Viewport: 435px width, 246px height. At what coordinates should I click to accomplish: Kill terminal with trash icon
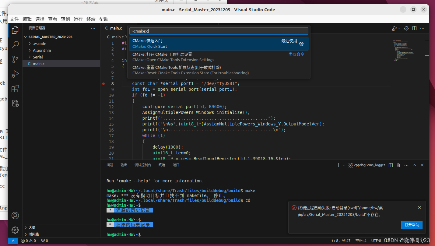[398, 165]
